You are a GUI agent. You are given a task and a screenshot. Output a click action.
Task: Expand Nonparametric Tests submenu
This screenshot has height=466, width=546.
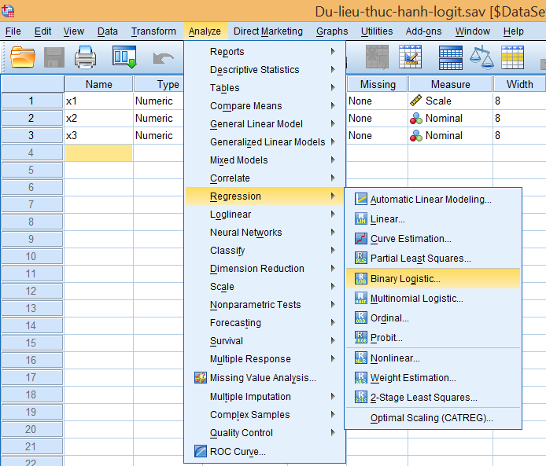[265, 305]
